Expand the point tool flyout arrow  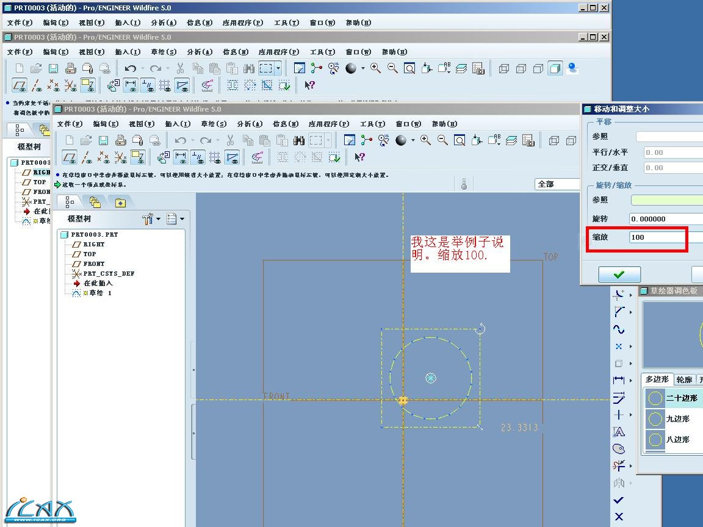[631, 346]
